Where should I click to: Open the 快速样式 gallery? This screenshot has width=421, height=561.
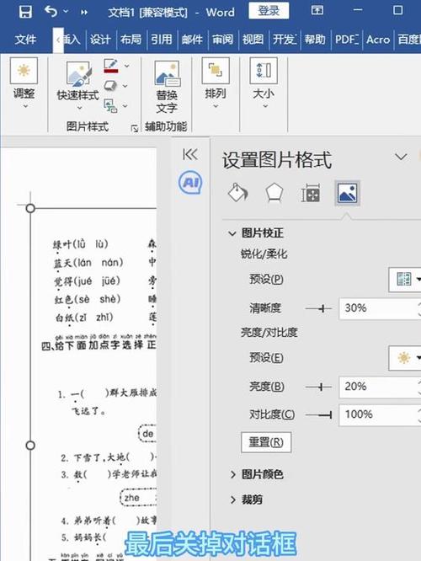(x=77, y=85)
